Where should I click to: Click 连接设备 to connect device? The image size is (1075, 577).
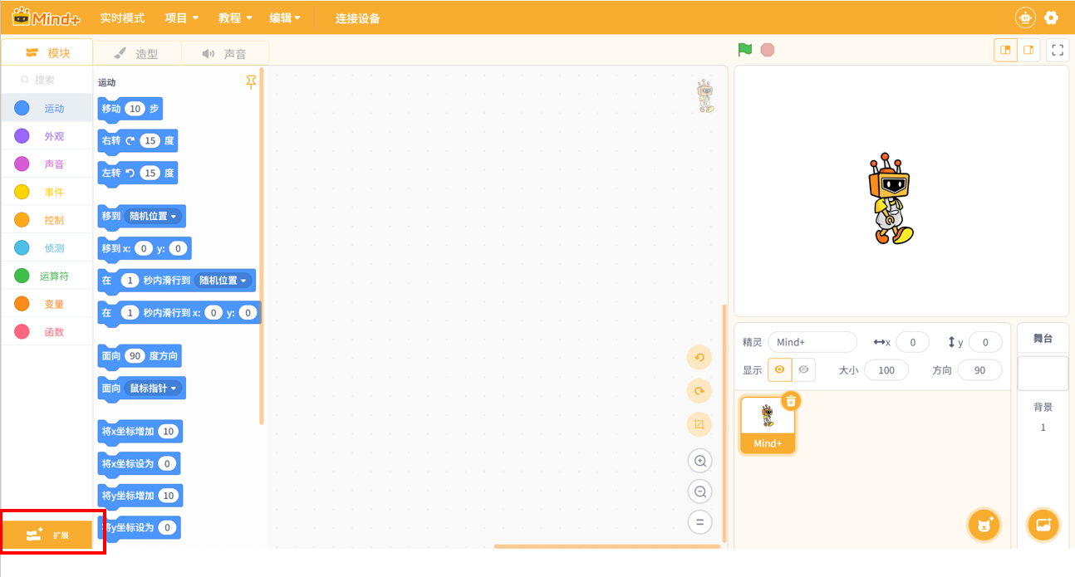click(357, 18)
